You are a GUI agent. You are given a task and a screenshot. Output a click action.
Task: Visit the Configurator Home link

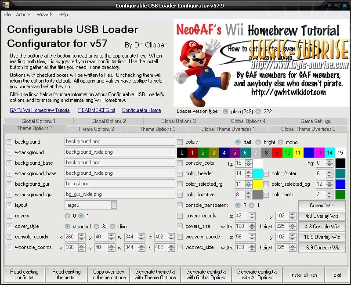pyautogui.click(x=141, y=110)
